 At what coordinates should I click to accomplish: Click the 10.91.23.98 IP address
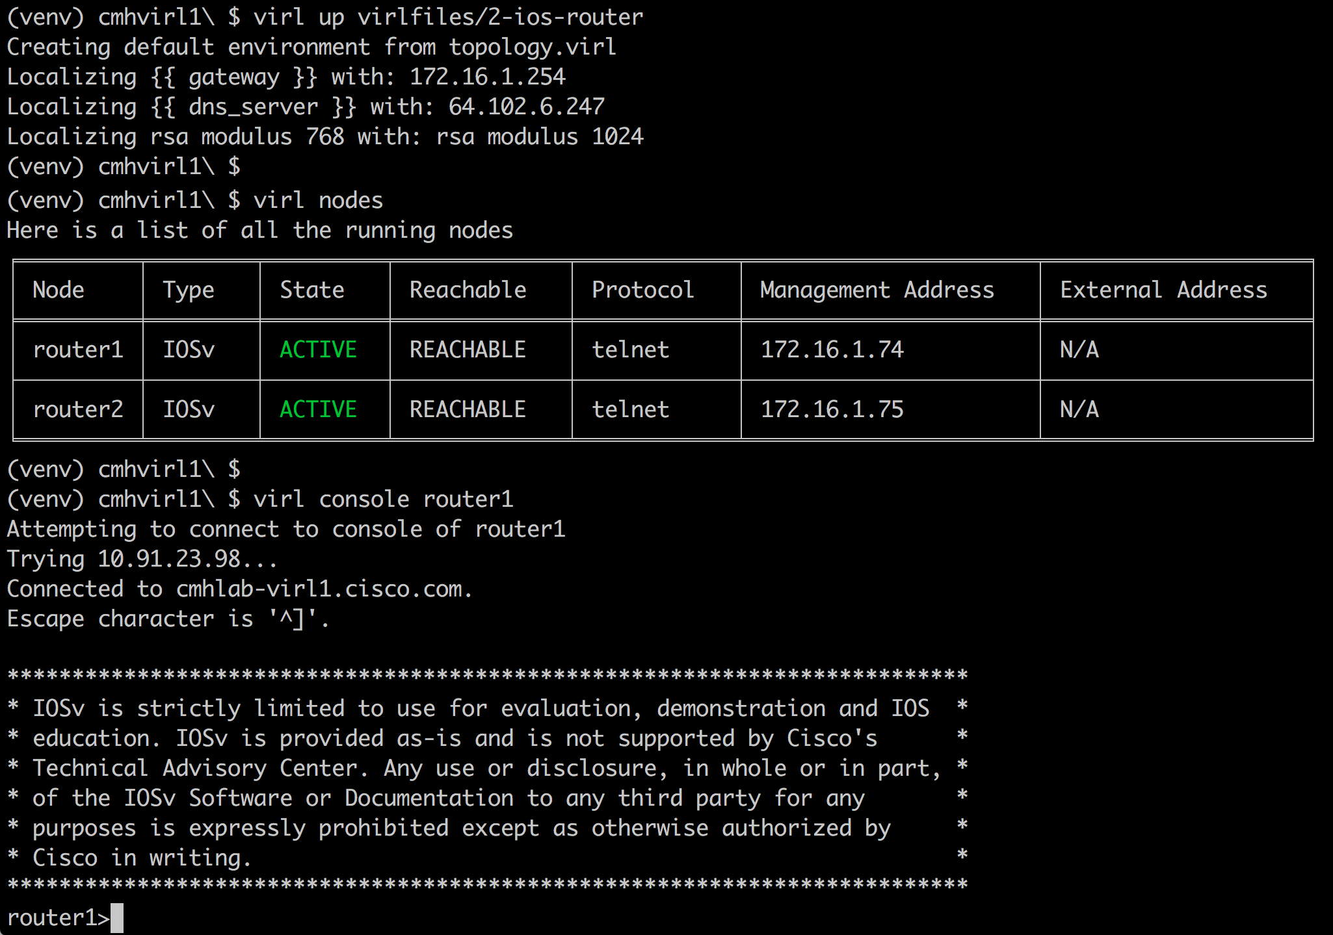click(169, 559)
